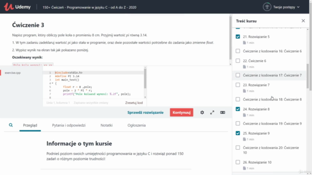
Task: Click the course title in header
Action: click(89, 7)
